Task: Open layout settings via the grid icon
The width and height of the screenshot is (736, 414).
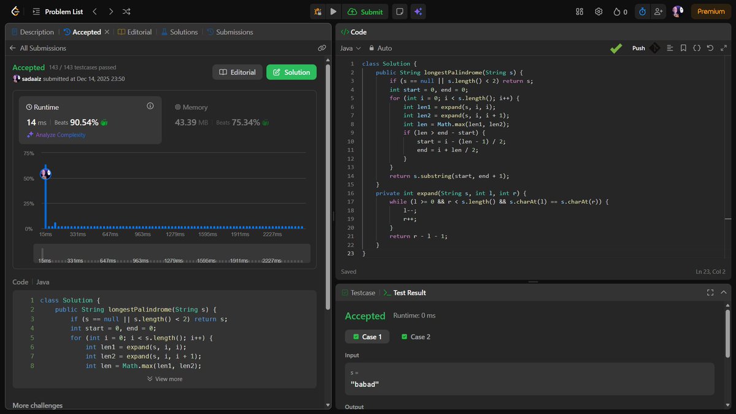Action: (578, 11)
